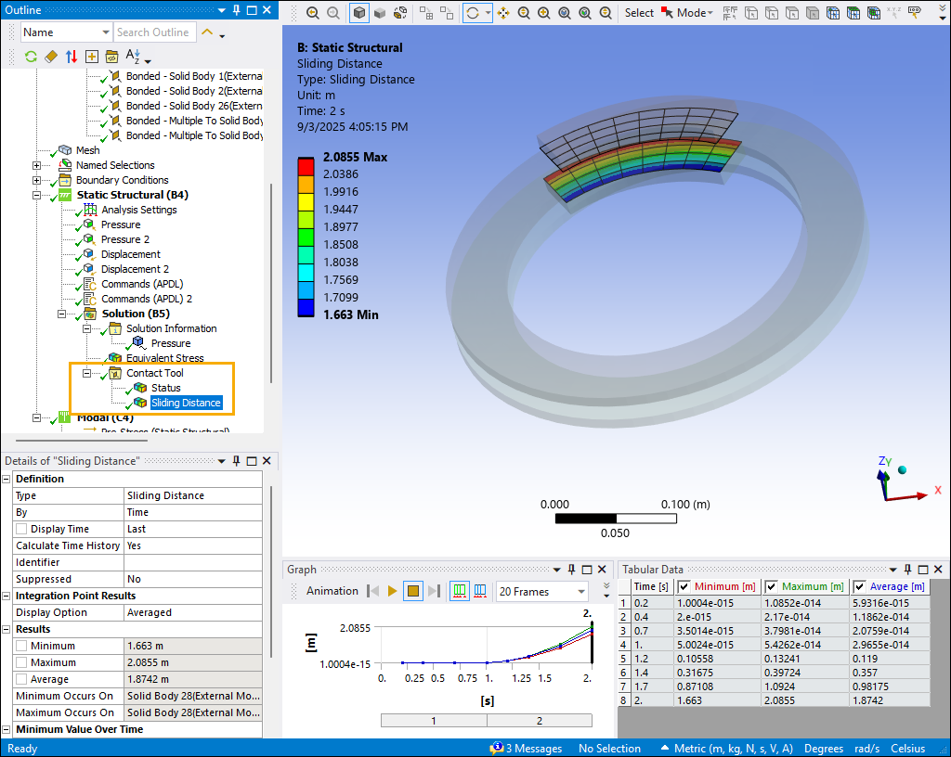Image resolution: width=951 pixels, height=757 pixels.
Task: Select the Equivalent Stress result in tree
Action: coord(164,358)
